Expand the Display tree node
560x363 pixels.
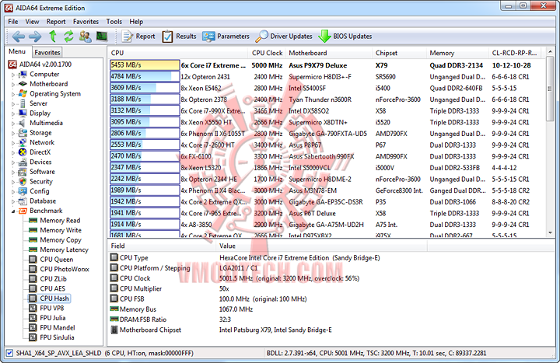[13, 113]
